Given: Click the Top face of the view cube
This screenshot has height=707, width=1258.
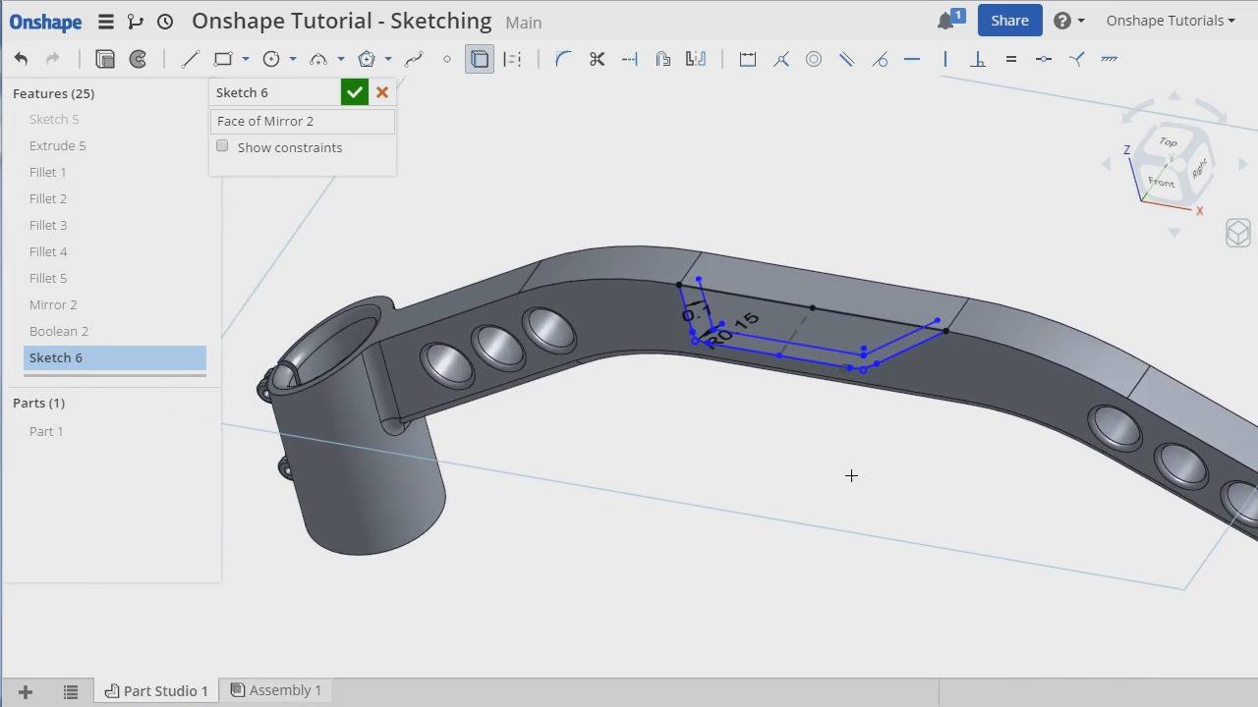Looking at the screenshot, I should point(1169,142).
